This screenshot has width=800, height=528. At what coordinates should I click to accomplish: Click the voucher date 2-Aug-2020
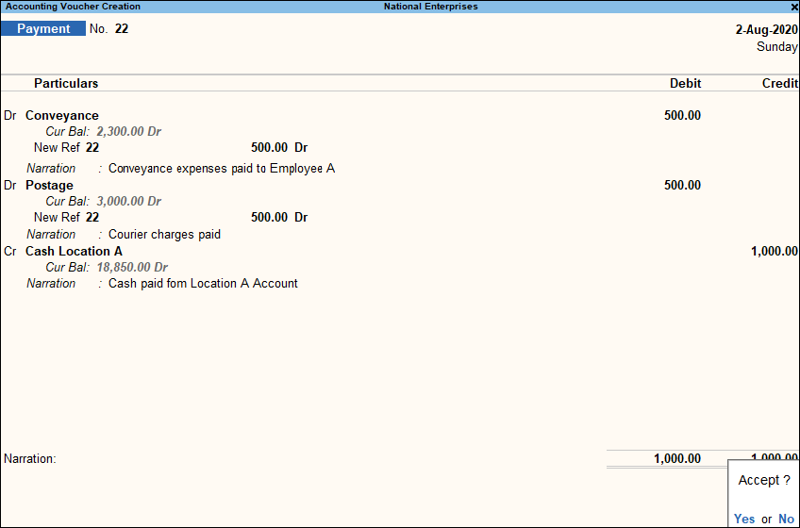coord(766,29)
